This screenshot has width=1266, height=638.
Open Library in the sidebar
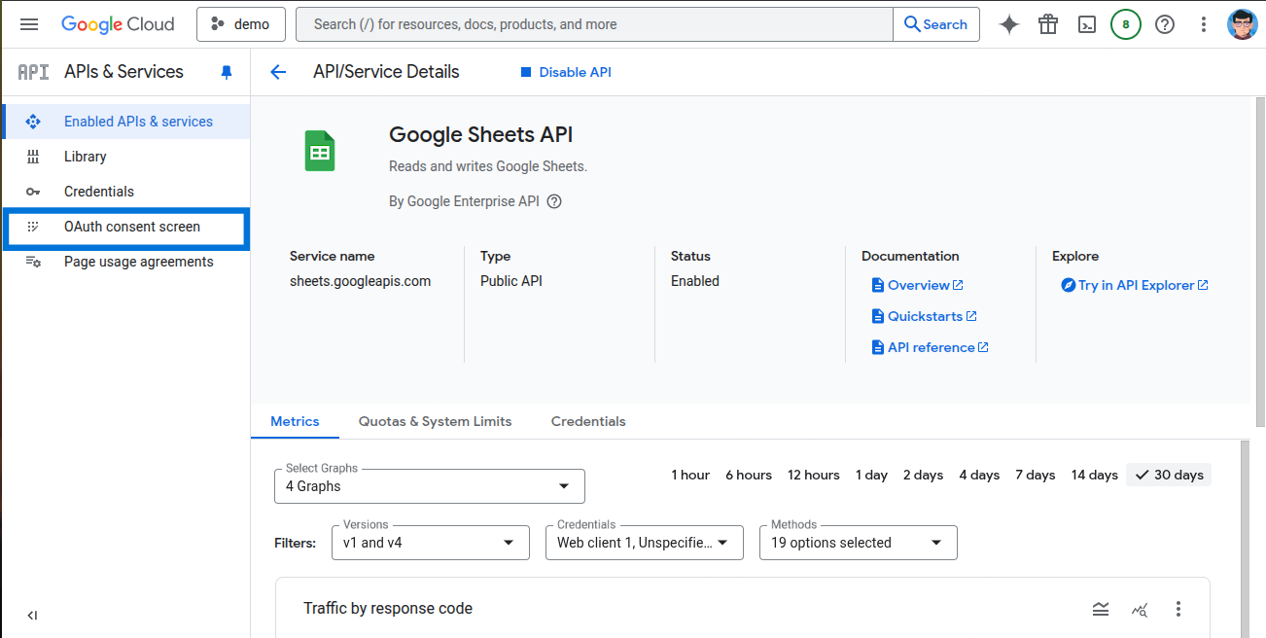click(126, 157)
